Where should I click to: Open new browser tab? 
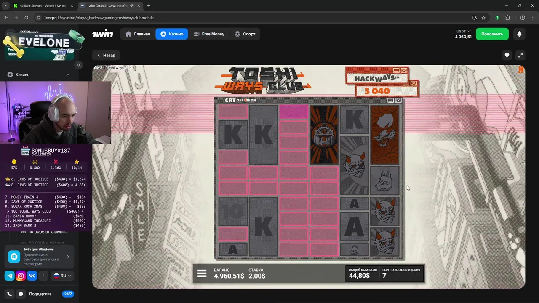pos(149,6)
